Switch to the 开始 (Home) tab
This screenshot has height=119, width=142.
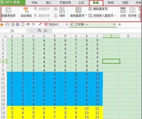(34, 3)
